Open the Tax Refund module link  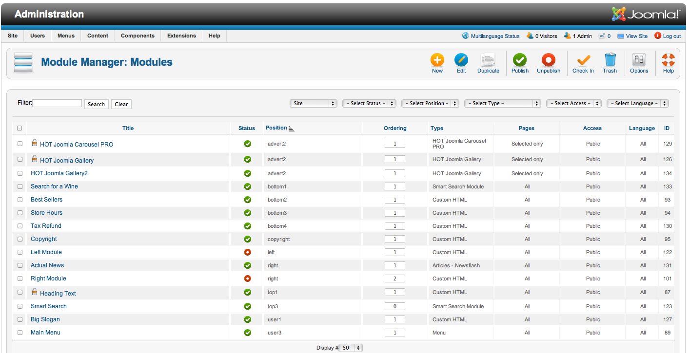pos(46,226)
